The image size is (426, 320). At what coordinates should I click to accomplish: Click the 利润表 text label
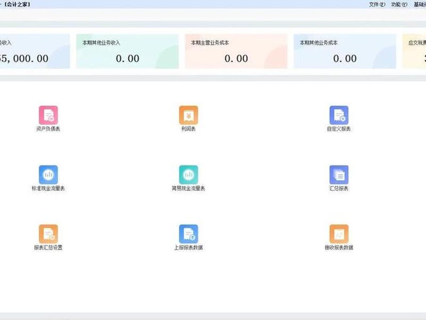point(189,129)
